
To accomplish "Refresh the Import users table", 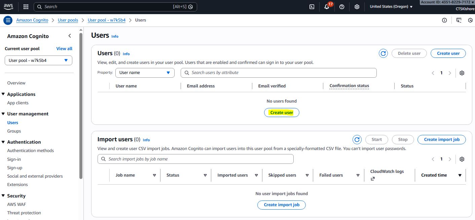I will tap(357, 140).
